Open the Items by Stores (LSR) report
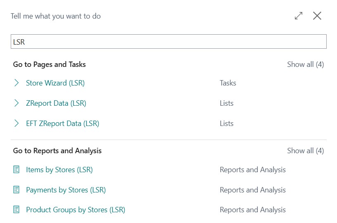Image resolution: width=337 pixels, height=223 pixels. click(x=59, y=170)
